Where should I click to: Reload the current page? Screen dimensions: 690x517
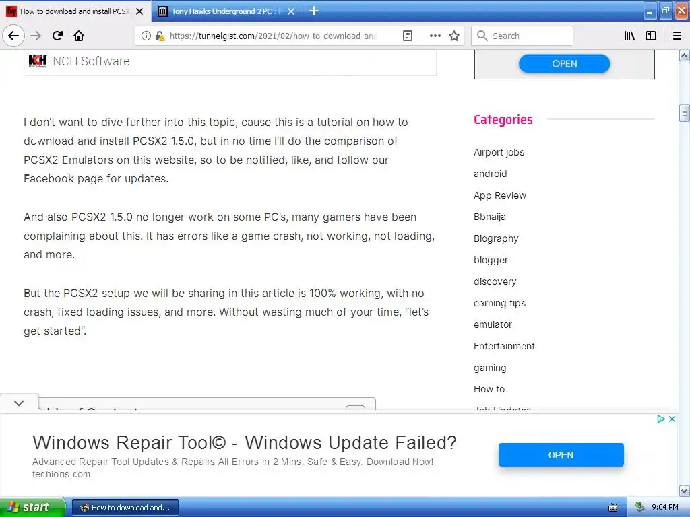coord(57,36)
